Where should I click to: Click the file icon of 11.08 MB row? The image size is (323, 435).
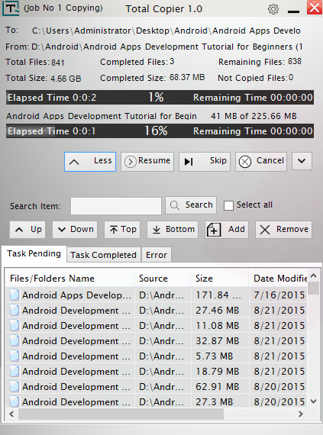coord(15,325)
